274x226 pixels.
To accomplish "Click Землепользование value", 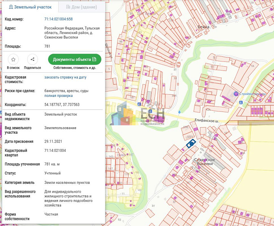I will (60, 128).
